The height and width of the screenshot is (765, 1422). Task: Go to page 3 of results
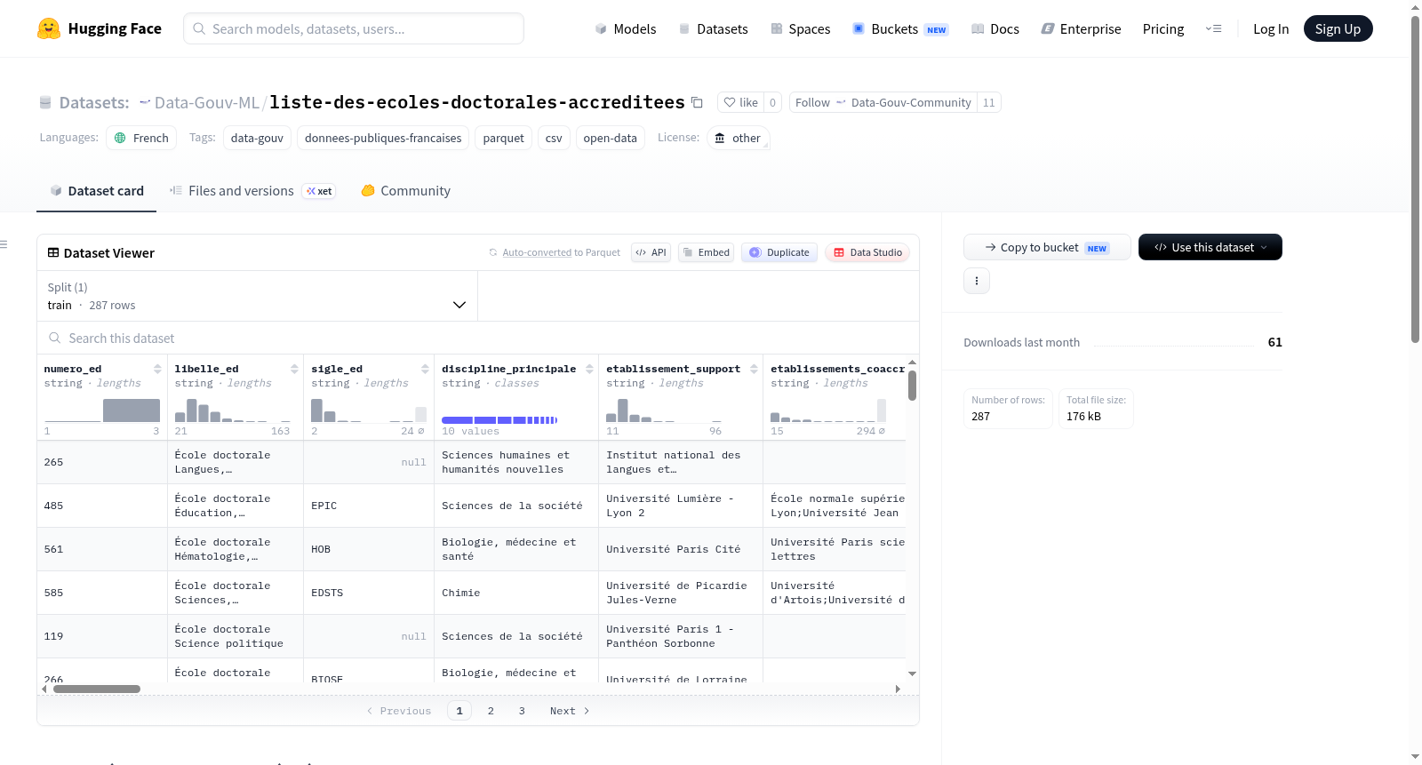click(x=522, y=711)
